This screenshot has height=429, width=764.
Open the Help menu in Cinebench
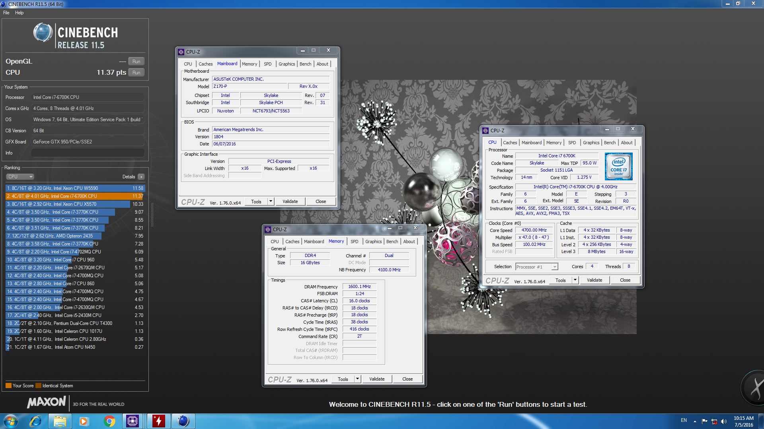(x=19, y=13)
